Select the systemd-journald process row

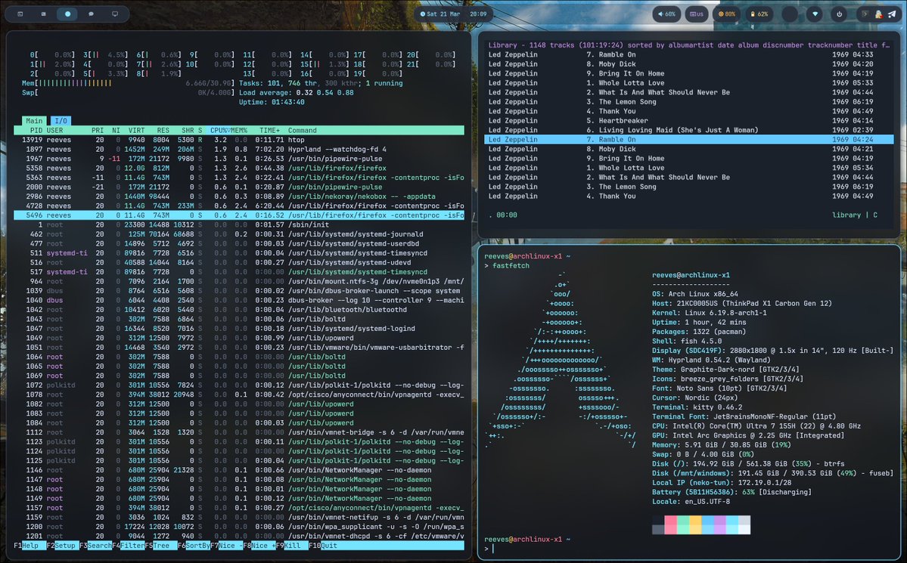[239, 234]
